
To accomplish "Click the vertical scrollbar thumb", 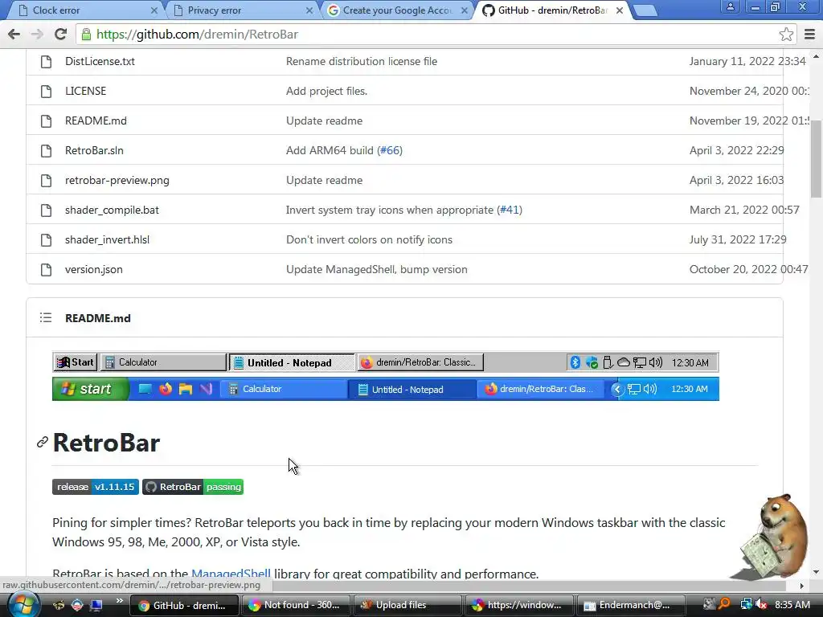I will point(817,159).
